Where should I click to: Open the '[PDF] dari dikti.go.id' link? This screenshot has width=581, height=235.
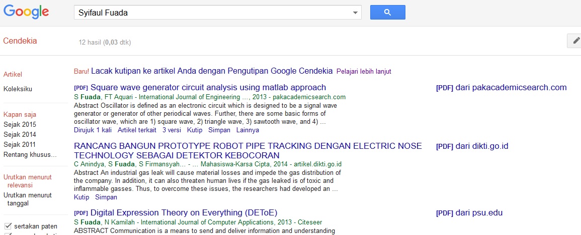[x=472, y=146]
